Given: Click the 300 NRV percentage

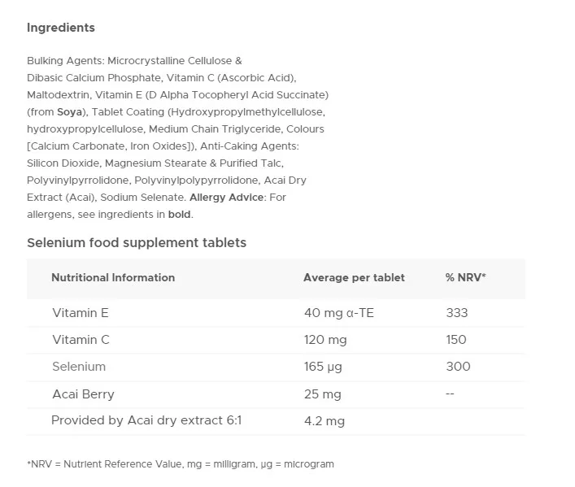Looking at the screenshot, I should 458,367.
